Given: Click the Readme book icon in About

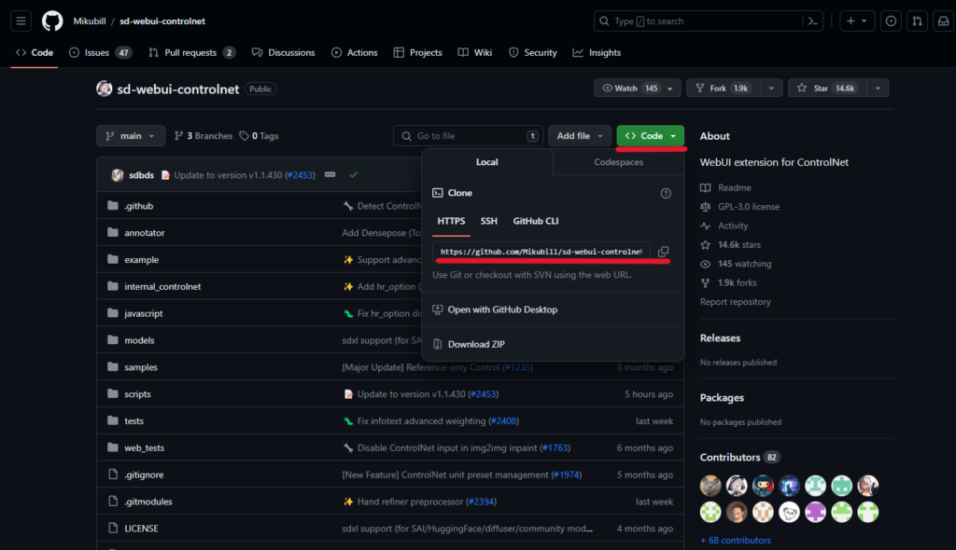Looking at the screenshot, I should (706, 187).
